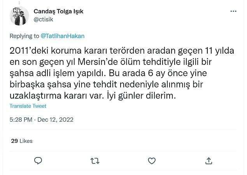Open the three-dot More options menu
This screenshot has height=175, width=247.
(232, 12)
